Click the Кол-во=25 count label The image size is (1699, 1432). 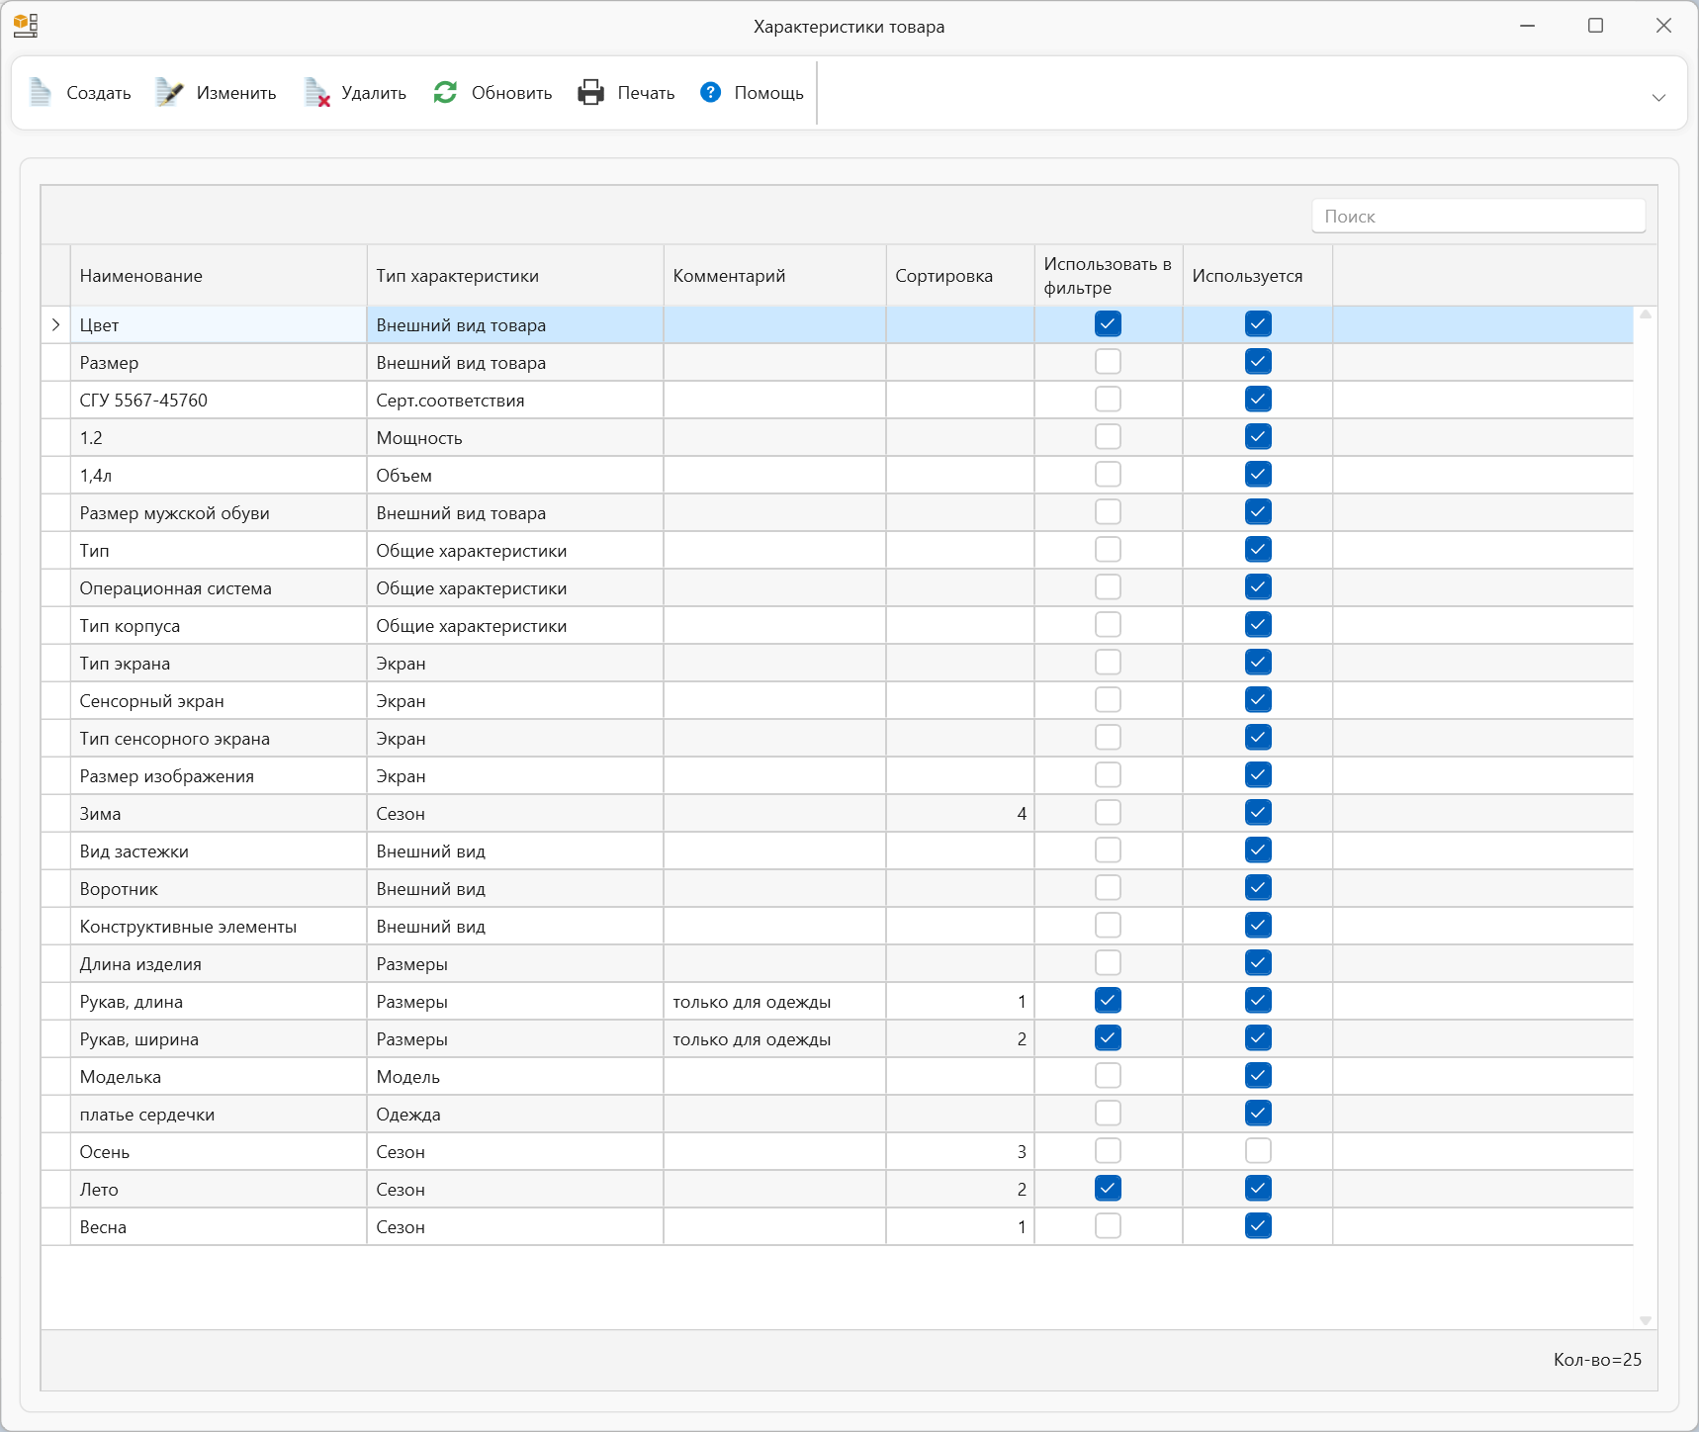click(x=1597, y=1360)
